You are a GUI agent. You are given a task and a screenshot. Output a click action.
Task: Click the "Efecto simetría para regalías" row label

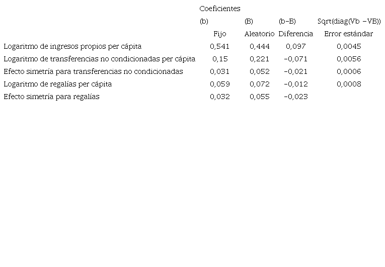coord(51,97)
